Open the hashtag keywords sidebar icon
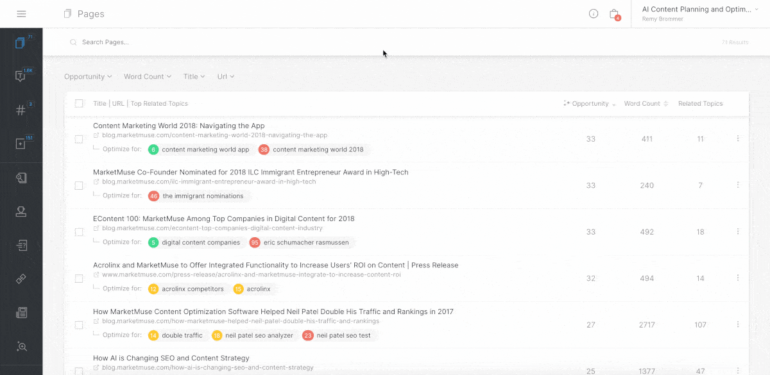 coord(21,110)
